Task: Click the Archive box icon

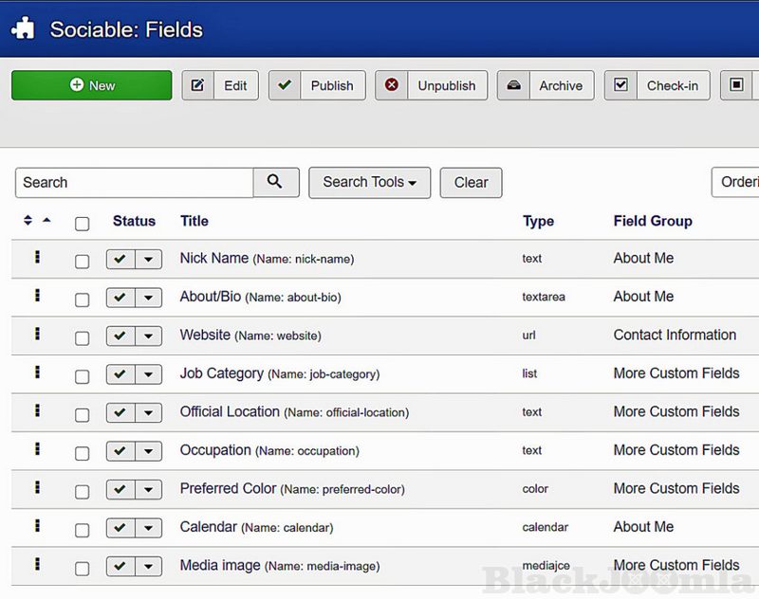Action: click(x=513, y=85)
